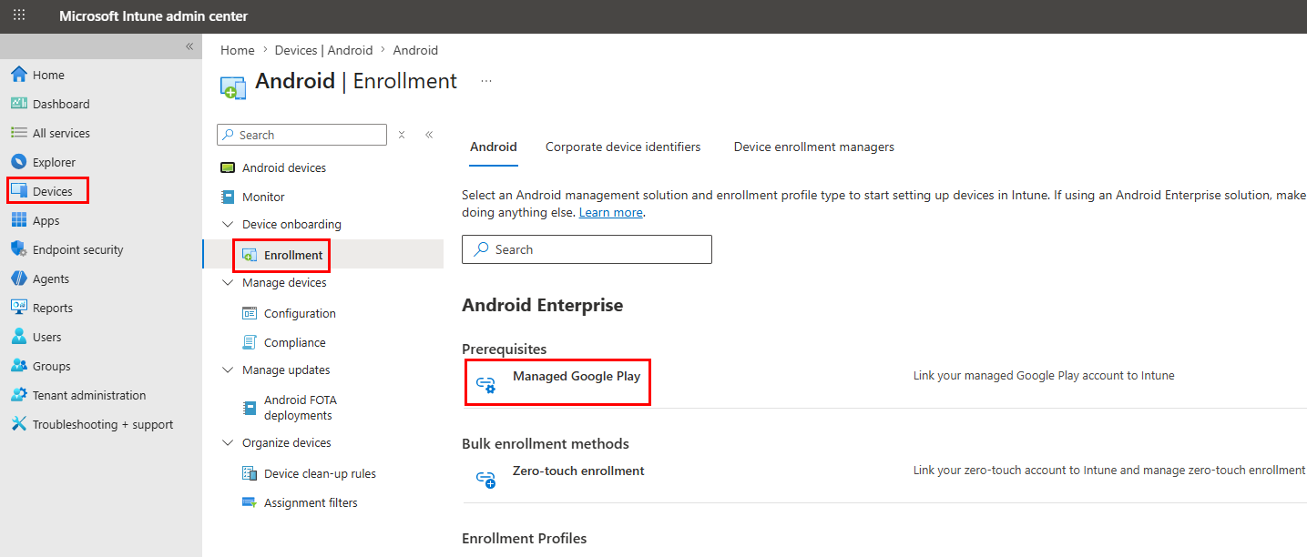Screen dimensions: 1307x557
Task: Switch to Device enrollment managers tab
Action: click(814, 147)
